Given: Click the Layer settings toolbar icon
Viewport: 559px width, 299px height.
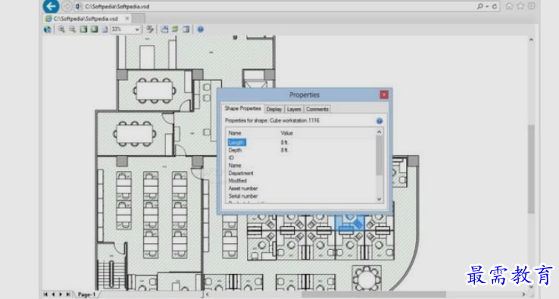Looking at the screenshot, I should pyautogui.click(x=175, y=30).
